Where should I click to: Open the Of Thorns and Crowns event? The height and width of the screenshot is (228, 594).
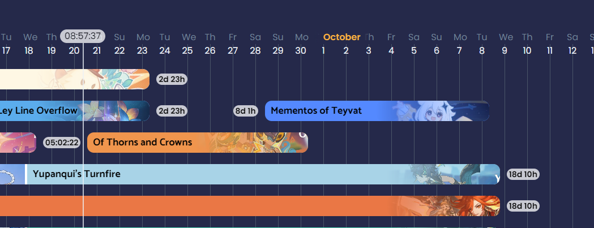[x=142, y=143]
